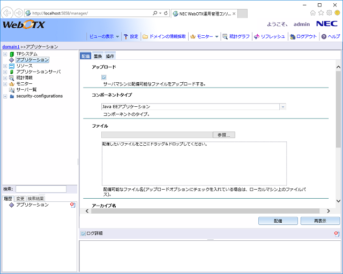Toggle the ログ詳細 checkbox
The image size is (343, 274).
[83, 233]
